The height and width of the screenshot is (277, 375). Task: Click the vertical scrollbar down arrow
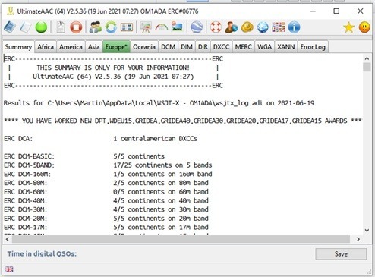tap(367, 231)
